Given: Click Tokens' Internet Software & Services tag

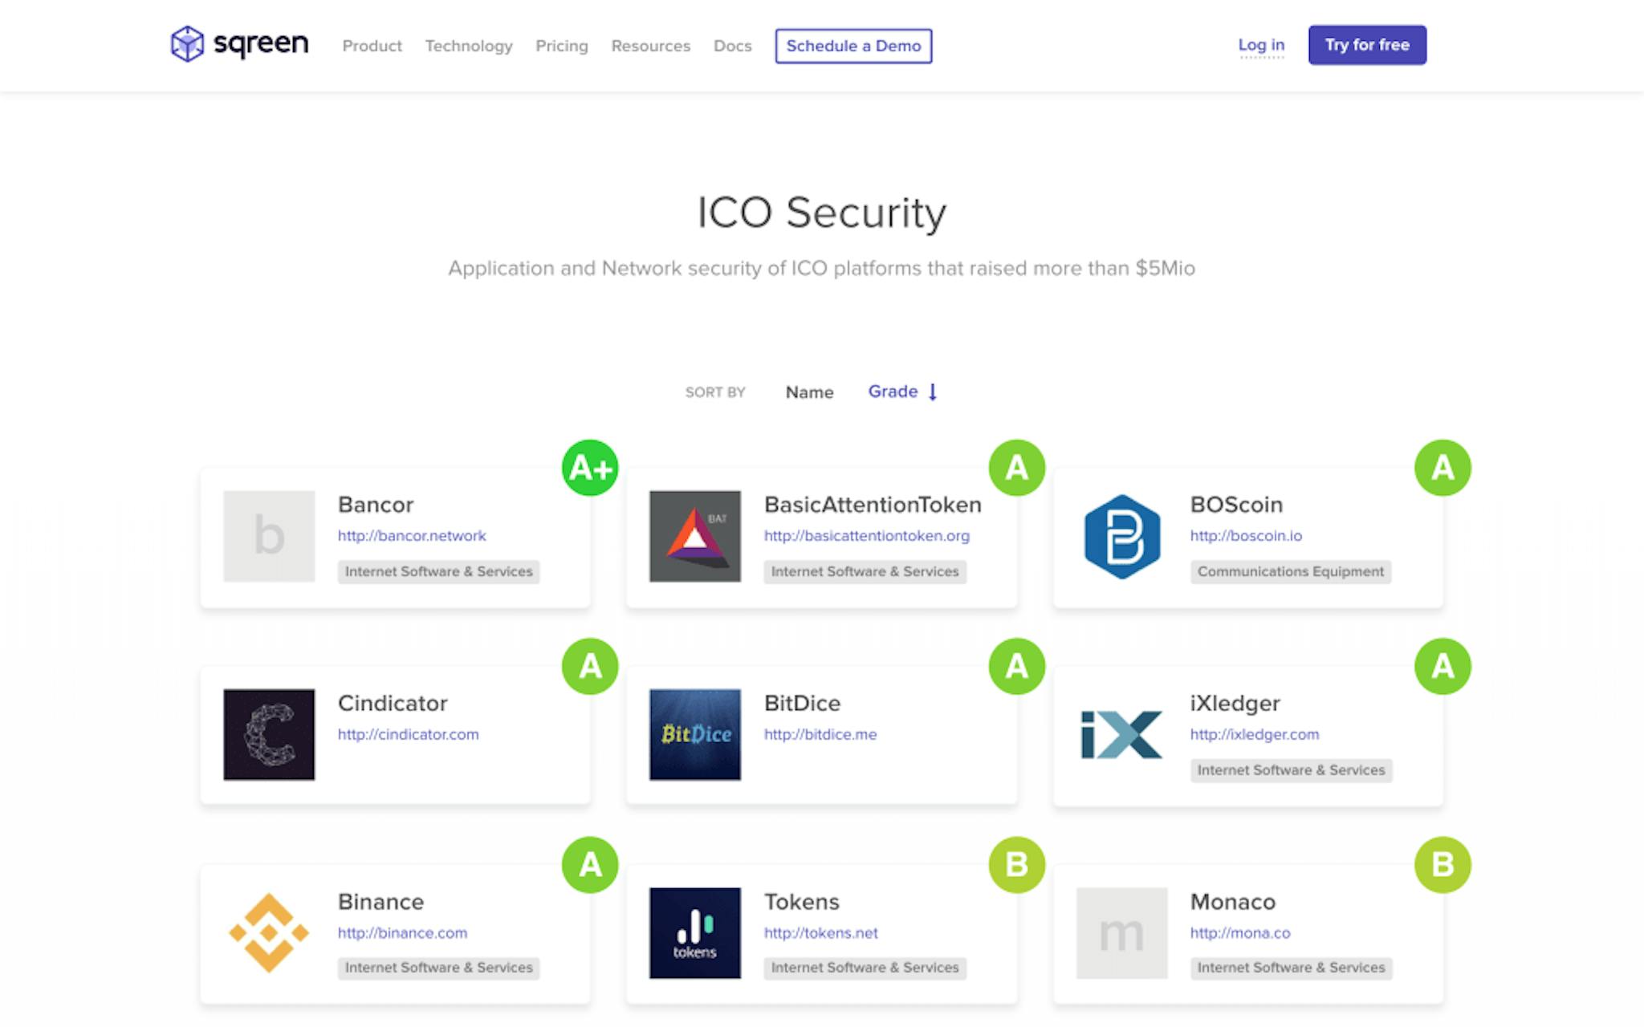Looking at the screenshot, I should point(865,968).
